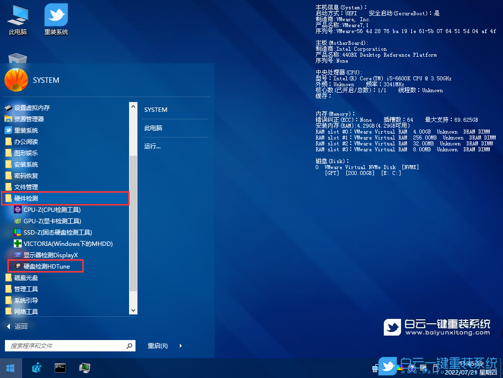
Task: Launch GPU-Z graphics card tool
Action: tap(52, 221)
